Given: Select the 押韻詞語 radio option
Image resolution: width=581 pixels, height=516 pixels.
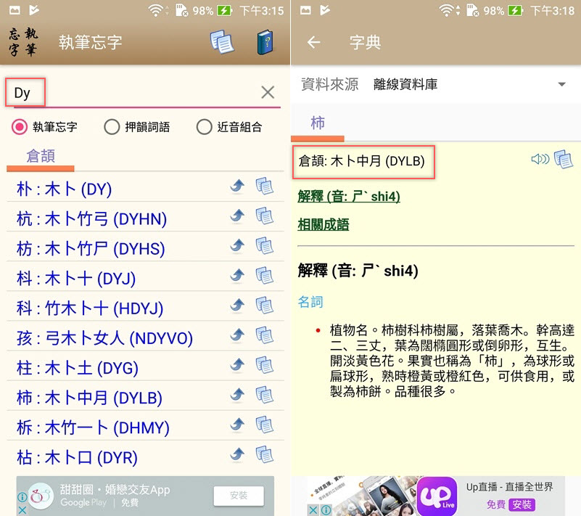Looking at the screenshot, I should coord(112,127).
